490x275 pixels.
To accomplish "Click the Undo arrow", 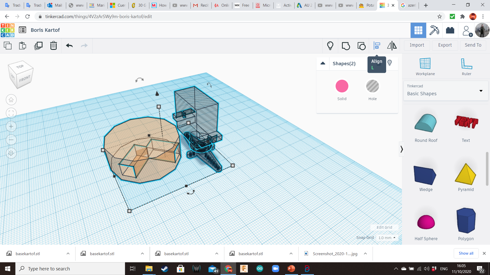I will tap(69, 46).
